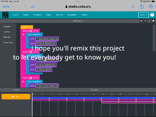156x117 pixels.
Task: Go forward with the Safari forward arrow
Action: [x=25, y=6]
